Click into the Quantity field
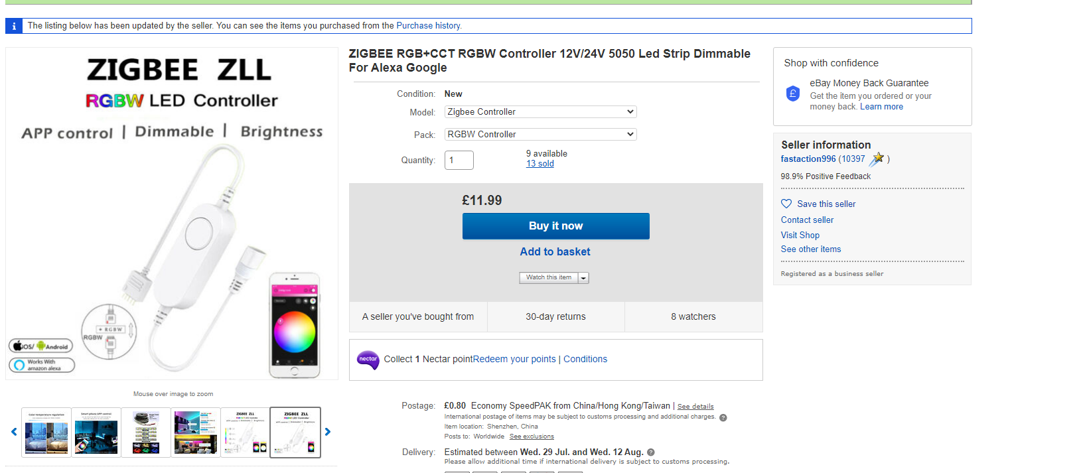This screenshot has height=473, width=1083. tap(459, 160)
